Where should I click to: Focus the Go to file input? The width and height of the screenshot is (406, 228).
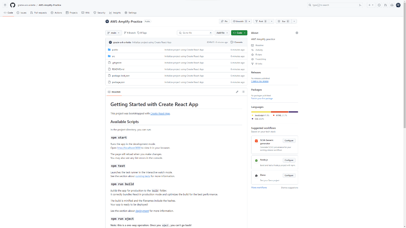tap(195, 33)
